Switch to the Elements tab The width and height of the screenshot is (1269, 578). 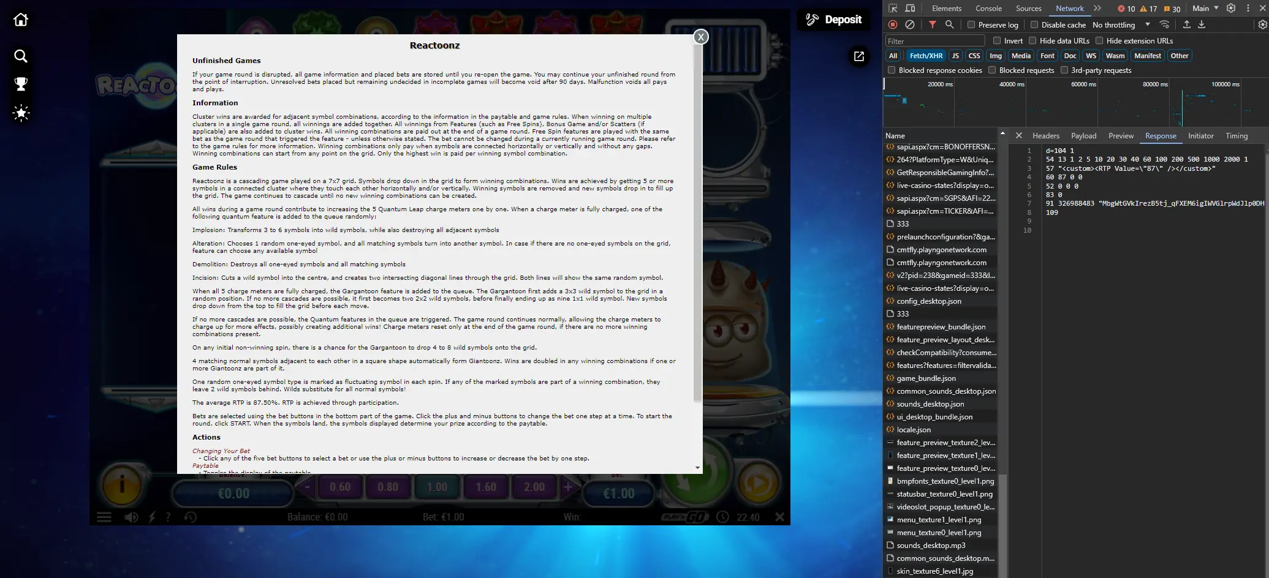(x=947, y=9)
